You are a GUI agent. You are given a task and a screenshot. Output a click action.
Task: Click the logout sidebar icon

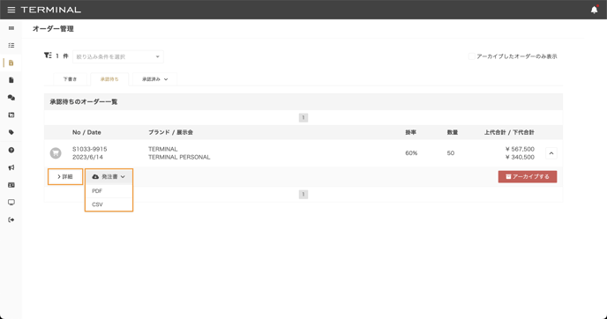[11, 219]
